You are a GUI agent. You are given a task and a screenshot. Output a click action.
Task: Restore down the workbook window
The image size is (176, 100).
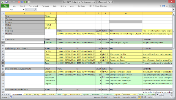tap(170, 6)
